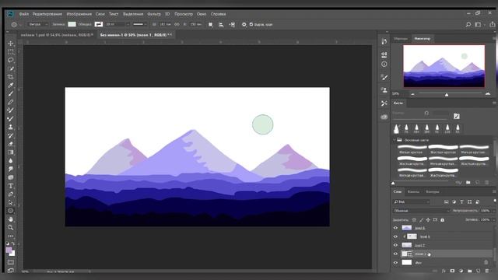The height and width of the screenshot is (280, 498).
Task: Open path operations in options bar
Action: coord(210,24)
